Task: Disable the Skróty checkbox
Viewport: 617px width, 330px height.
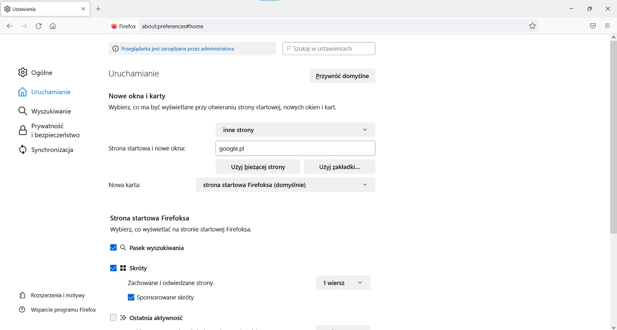Action: (113, 268)
